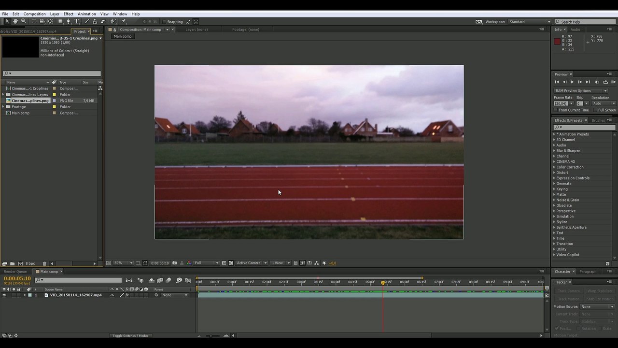Play the preview
The width and height of the screenshot is (618, 348).
(x=572, y=82)
